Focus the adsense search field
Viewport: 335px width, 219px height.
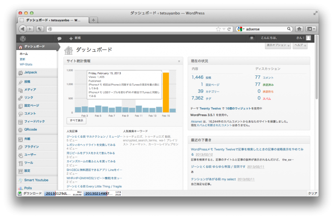(x=265, y=29)
